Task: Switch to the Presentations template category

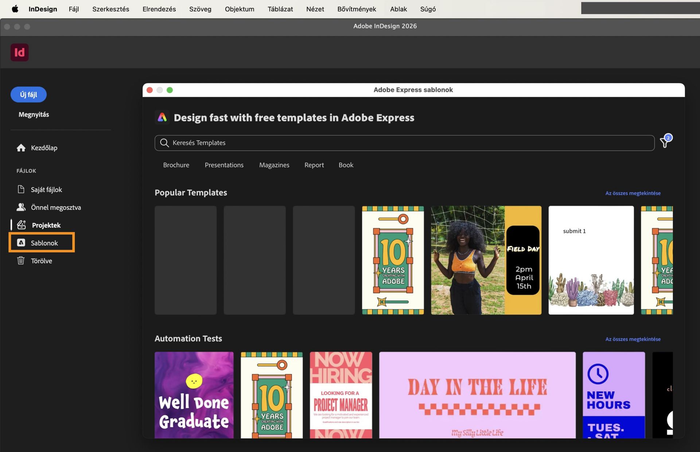Action: click(x=224, y=165)
